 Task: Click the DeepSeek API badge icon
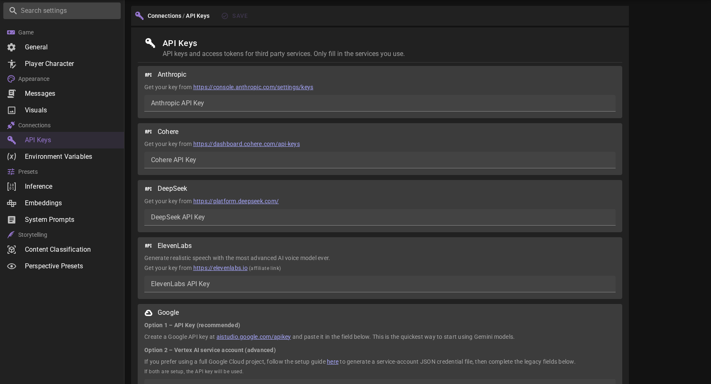click(148, 189)
